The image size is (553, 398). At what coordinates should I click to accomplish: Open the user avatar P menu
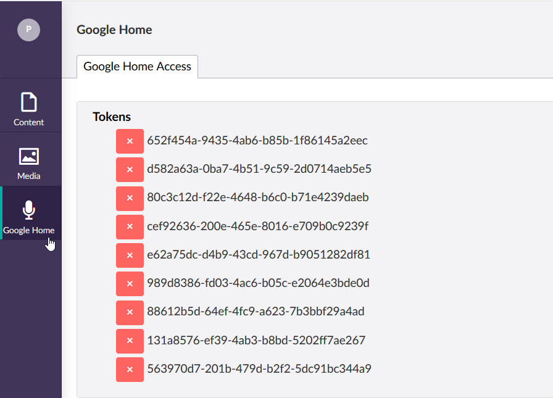(28, 30)
